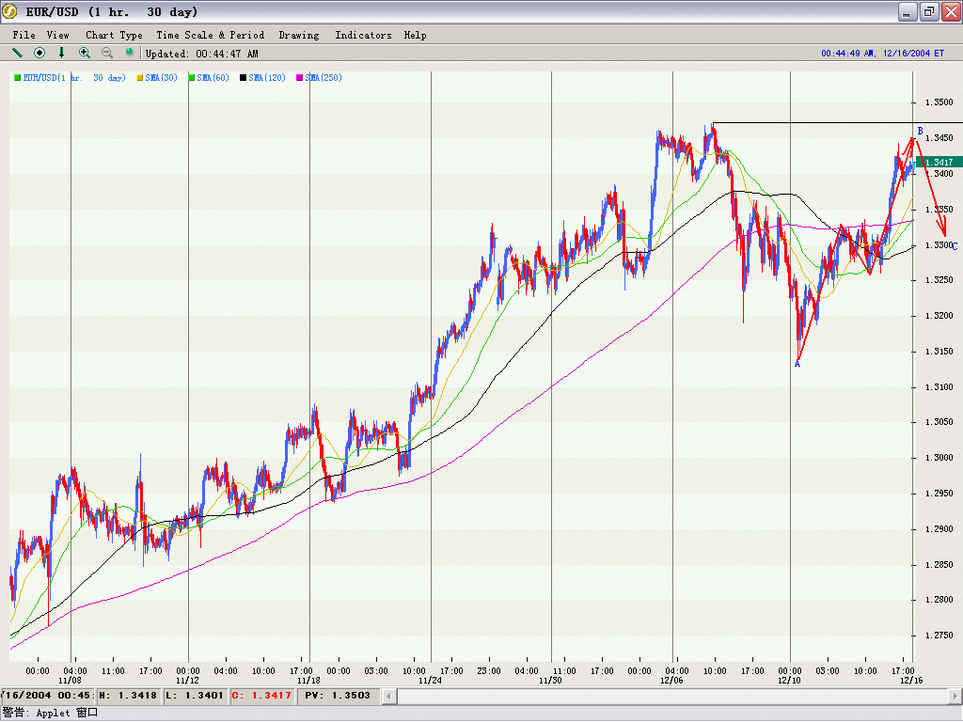Click the PV value 1.3503 in status bar
This screenshot has height=722, width=963.
point(338,696)
